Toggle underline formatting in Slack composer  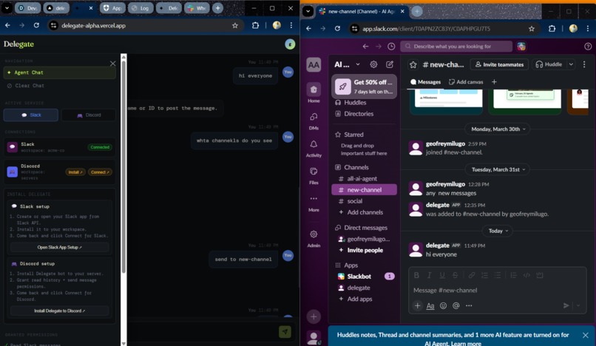click(442, 275)
